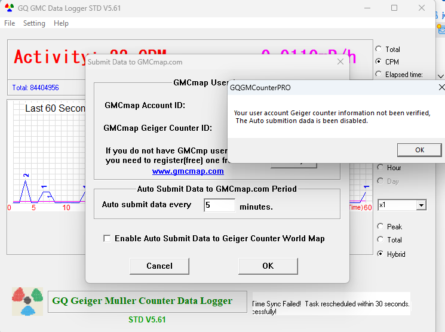This screenshot has height=332, width=445.
Task: Open the File menu
Action: pos(10,23)
